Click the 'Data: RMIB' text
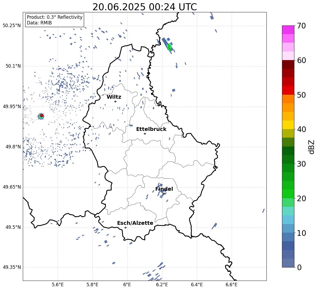 pyautogui.click(x=39, y=23)
